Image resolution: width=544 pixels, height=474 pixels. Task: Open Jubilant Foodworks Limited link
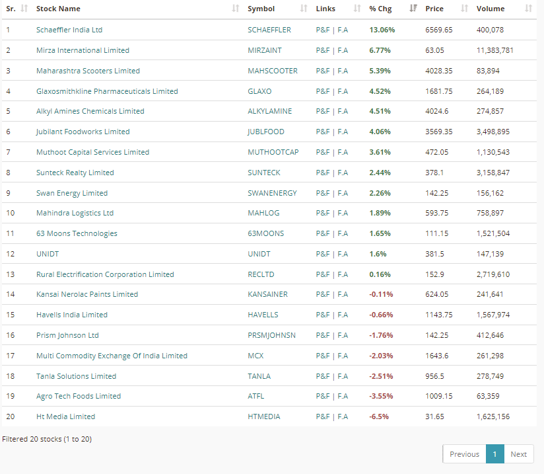[x=83, y=132]
